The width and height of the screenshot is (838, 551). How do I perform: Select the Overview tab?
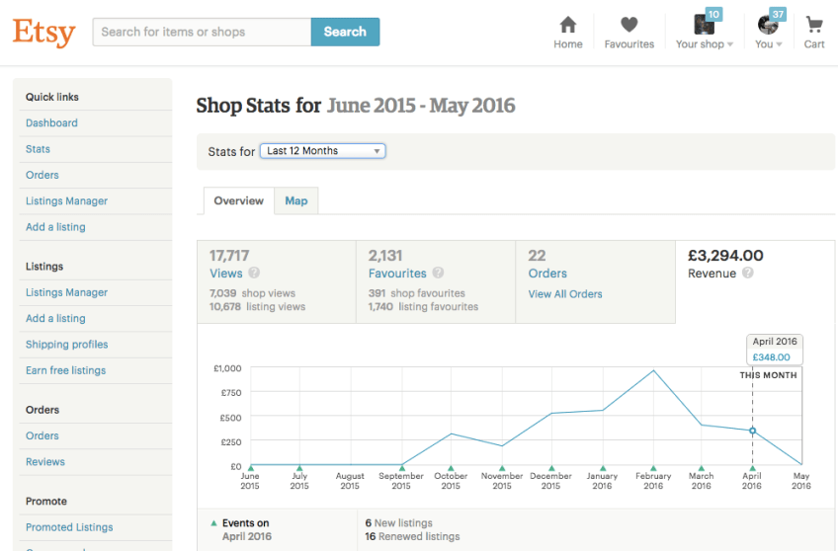point(238,200)
